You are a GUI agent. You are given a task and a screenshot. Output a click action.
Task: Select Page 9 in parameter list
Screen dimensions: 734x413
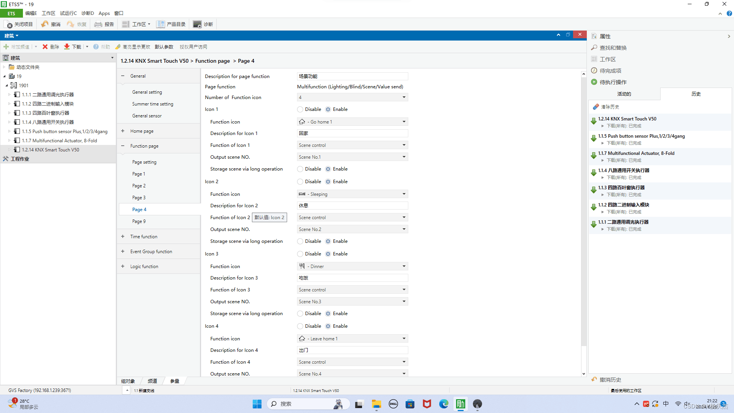(139, 221)
